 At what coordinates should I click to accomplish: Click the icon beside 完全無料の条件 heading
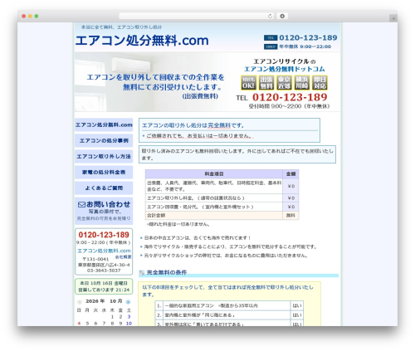point(142,273)
